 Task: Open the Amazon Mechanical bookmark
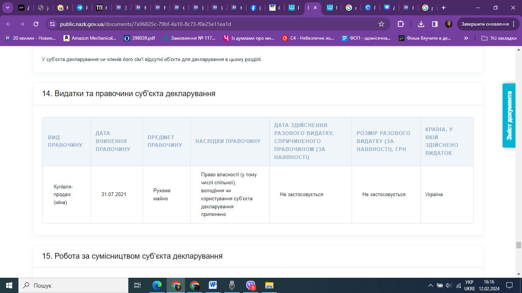pyautogui.click(x=90, y=38)
